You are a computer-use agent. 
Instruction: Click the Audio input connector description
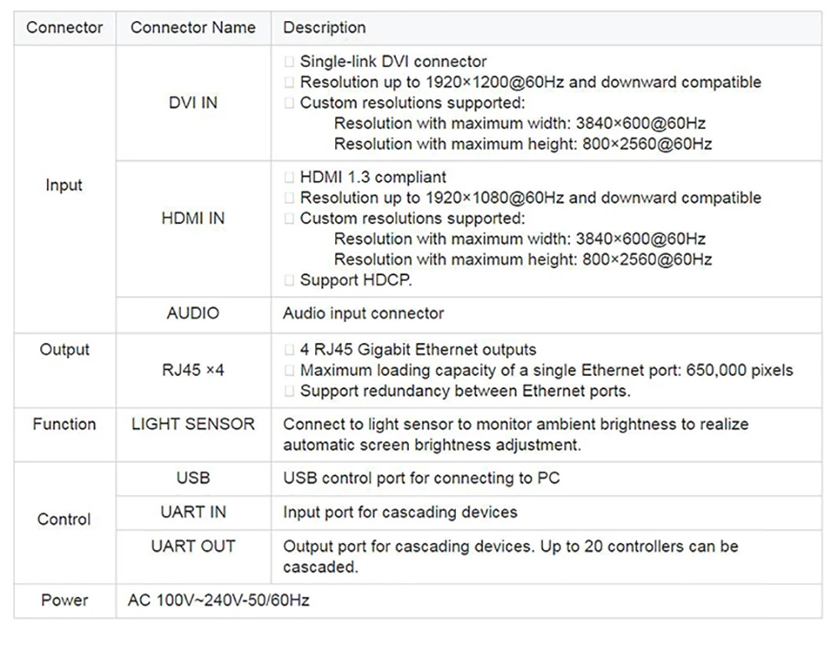tap(364, 314)
